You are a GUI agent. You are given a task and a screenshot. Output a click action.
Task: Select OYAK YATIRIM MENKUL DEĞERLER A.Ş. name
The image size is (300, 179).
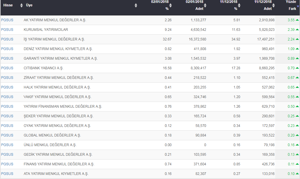coord(57,125)
